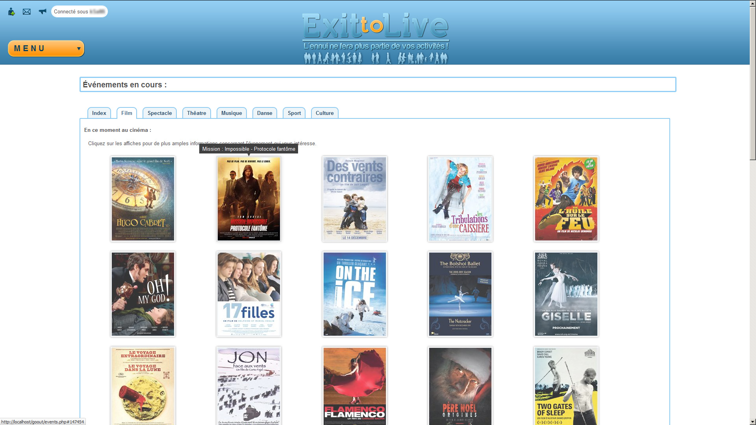Select the Sport tab
The image size is (756, 425).
pyautogui.click(x=294, y=113)
